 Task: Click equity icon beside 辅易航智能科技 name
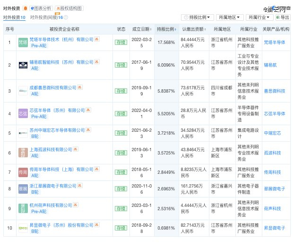click(97, 62)
